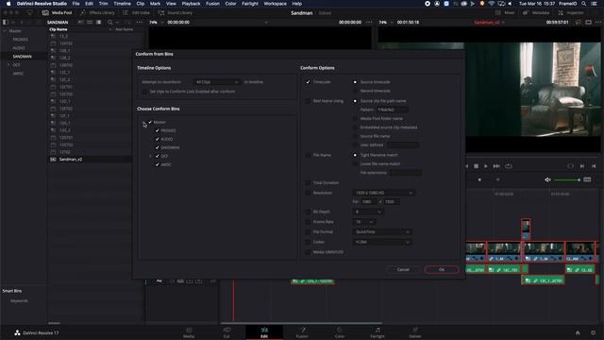Uncheck the Master bin in conform bins

pyautogui.click(x=150, y=122)
